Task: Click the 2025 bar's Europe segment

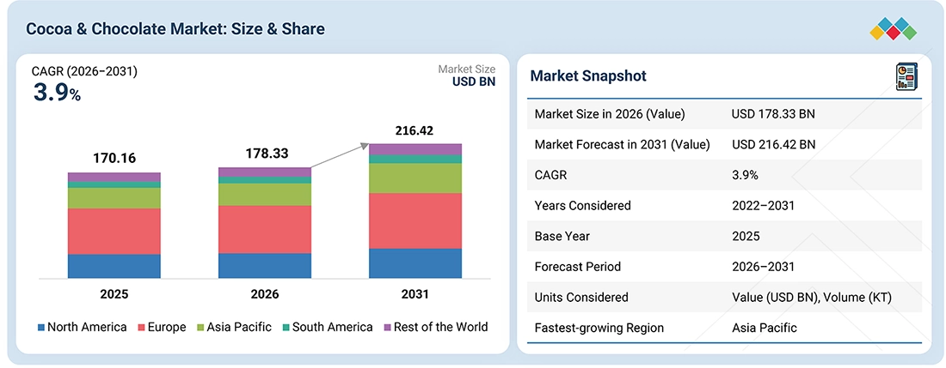Action: pyautogui.click(x=114, y=232)
